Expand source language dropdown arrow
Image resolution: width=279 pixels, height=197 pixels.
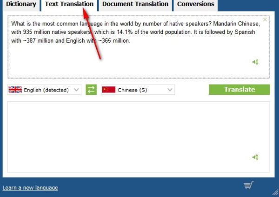click(76, 90)
